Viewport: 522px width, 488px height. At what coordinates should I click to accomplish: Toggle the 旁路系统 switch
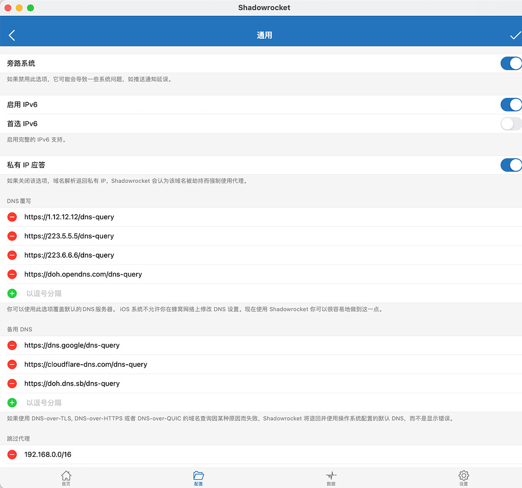pos(511,63)
